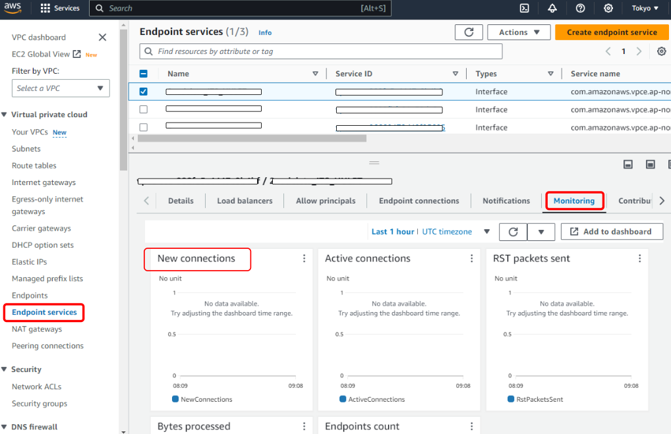Open Endpoint services in sidebar
The image size is (671, 434).
click(45, 312)
